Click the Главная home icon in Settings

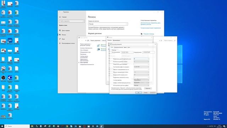coord(60,17)
